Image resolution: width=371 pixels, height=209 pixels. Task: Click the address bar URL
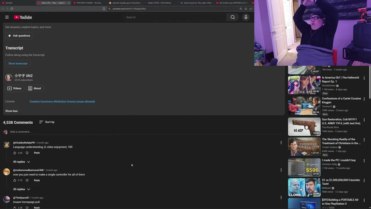(129, 9)
